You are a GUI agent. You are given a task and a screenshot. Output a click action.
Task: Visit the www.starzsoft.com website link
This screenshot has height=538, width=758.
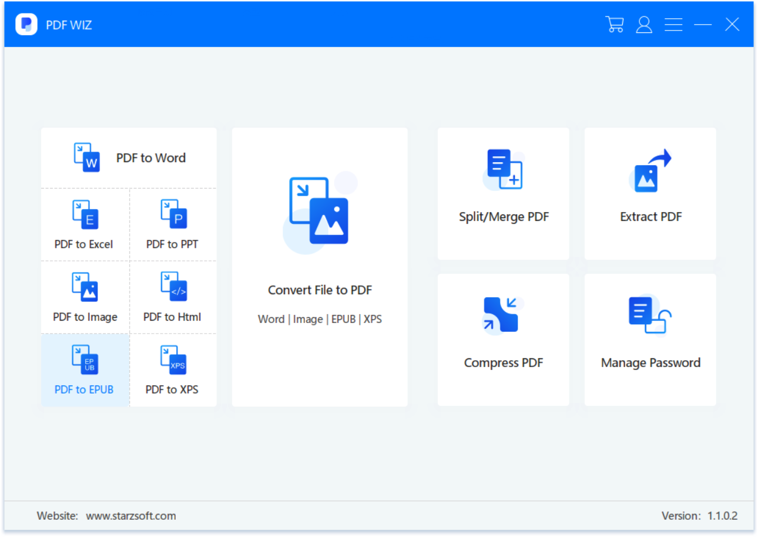pyautogui.click(x=131, y=516)
